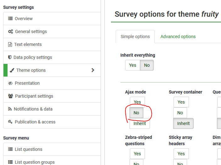
Task: Expand Theme options chevron arrow
Action: [x=93, y=70]
